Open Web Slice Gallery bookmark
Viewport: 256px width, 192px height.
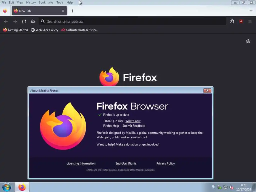pos(44,30)
